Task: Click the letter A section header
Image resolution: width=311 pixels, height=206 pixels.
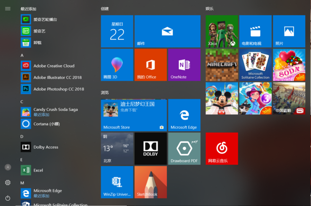Action: tap(22, 56)
